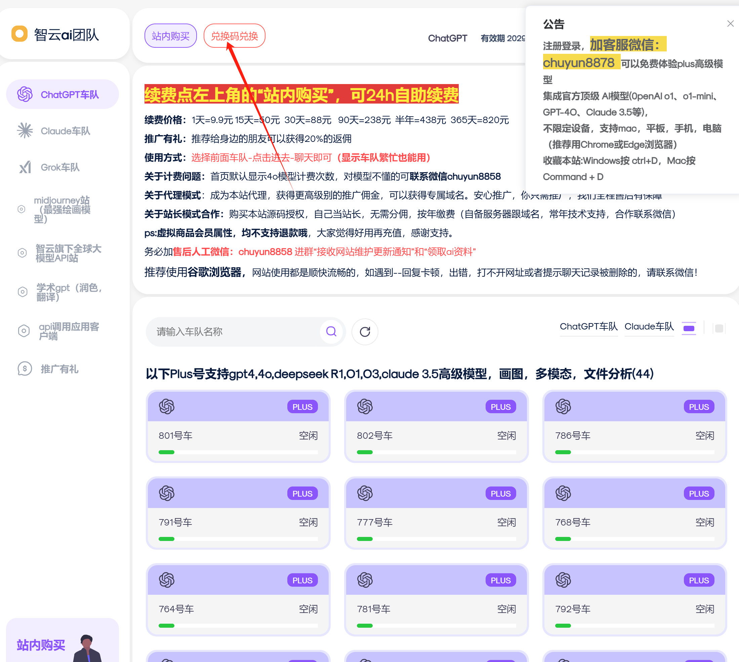The height and width of the screenshot is (662, 739).
Task: Click the 站内购买 button at top
Action: point(170,36)
